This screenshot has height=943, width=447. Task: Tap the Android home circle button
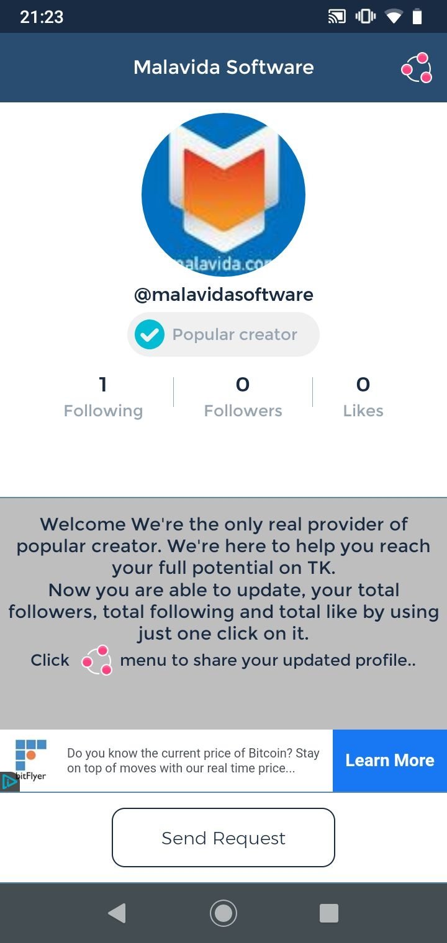click(x=223, y=913)
